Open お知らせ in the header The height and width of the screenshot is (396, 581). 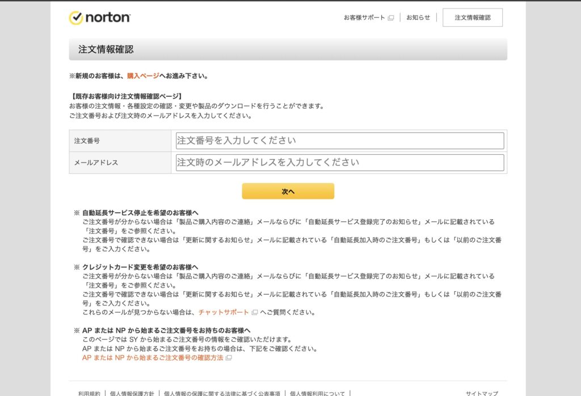click(418, 18)
